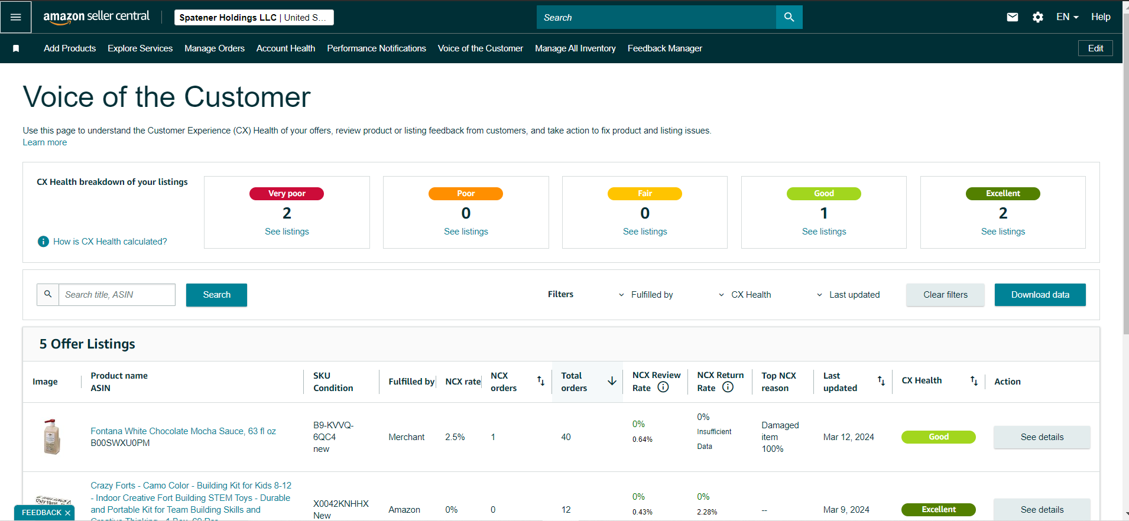Click the NCX Return Rate info icon
The height and width of the screenshot is (521, 1129).
tap(728, 388)
